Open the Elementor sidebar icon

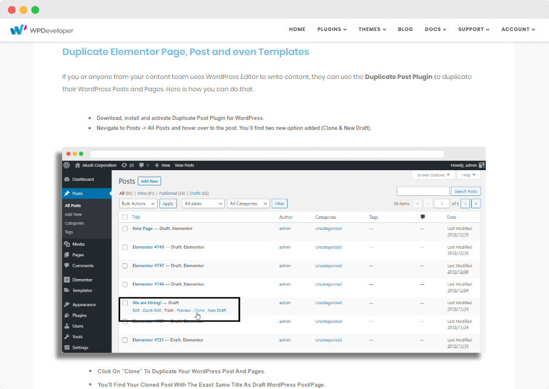point(67,280)
